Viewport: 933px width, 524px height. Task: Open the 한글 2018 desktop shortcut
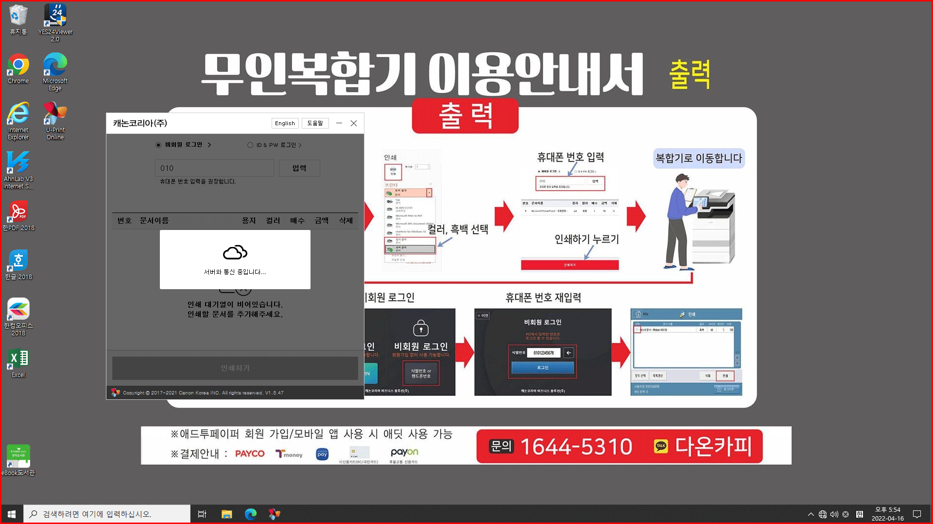coord(18,262)
